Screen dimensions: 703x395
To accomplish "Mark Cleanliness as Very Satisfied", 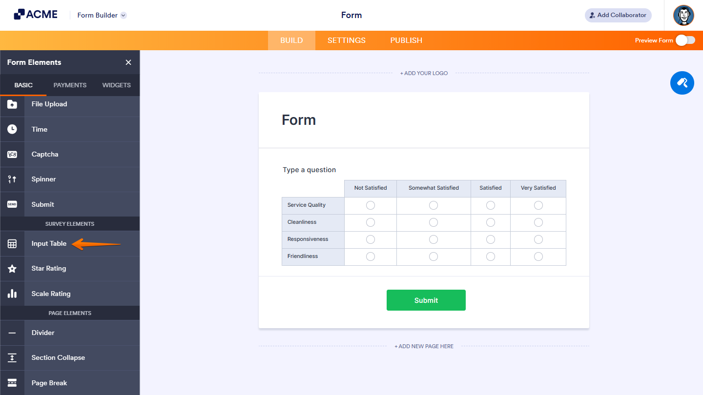I will coord(538,222).
